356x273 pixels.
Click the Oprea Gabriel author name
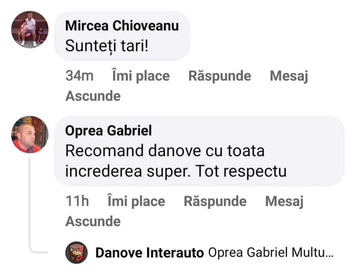(108, 131)
